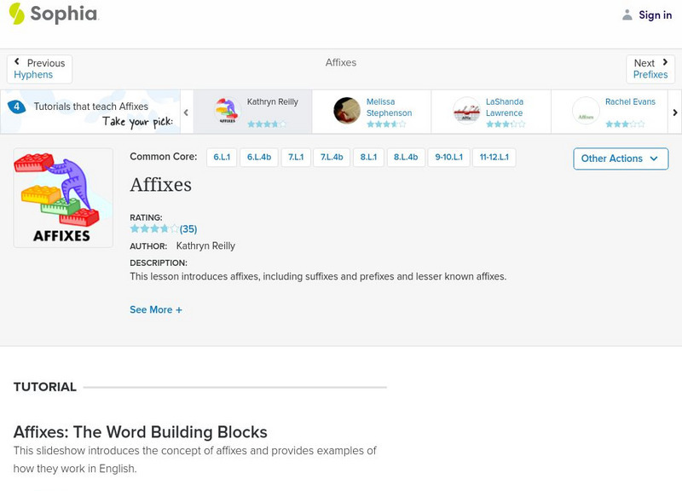682x491 pixels.
Task: Go to Next lesson Prefixes
Action: click(650, 69)
